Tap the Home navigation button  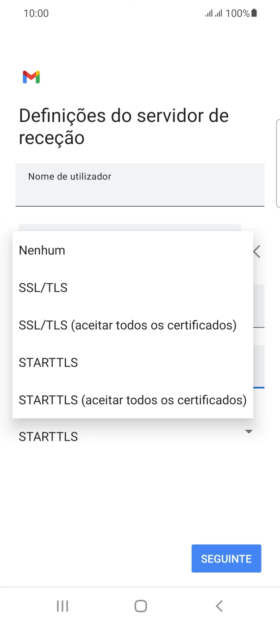point(140,605)
